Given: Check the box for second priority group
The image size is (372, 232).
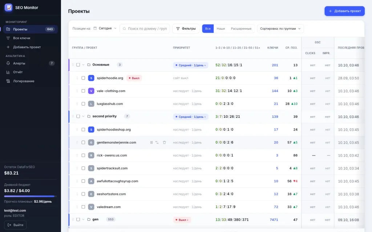Looking at the screenshot, I should click(x=78, y=116).
